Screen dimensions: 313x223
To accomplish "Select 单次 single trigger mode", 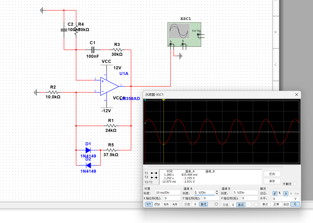I will pos(265,204).
